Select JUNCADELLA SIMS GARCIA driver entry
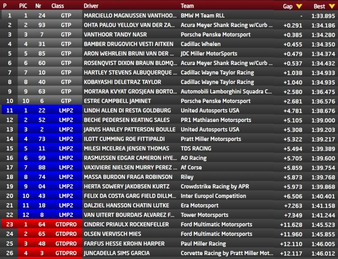Screen dimensions: 338x259 (117, 253)
